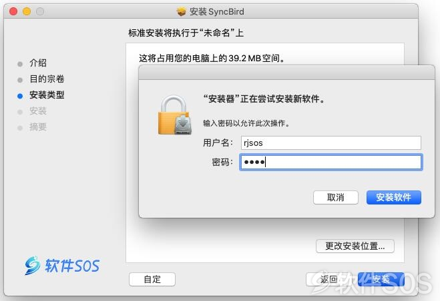Click the 取消 button
The height and width of the screenshot is (301, 440).
[x=336, y=197]
